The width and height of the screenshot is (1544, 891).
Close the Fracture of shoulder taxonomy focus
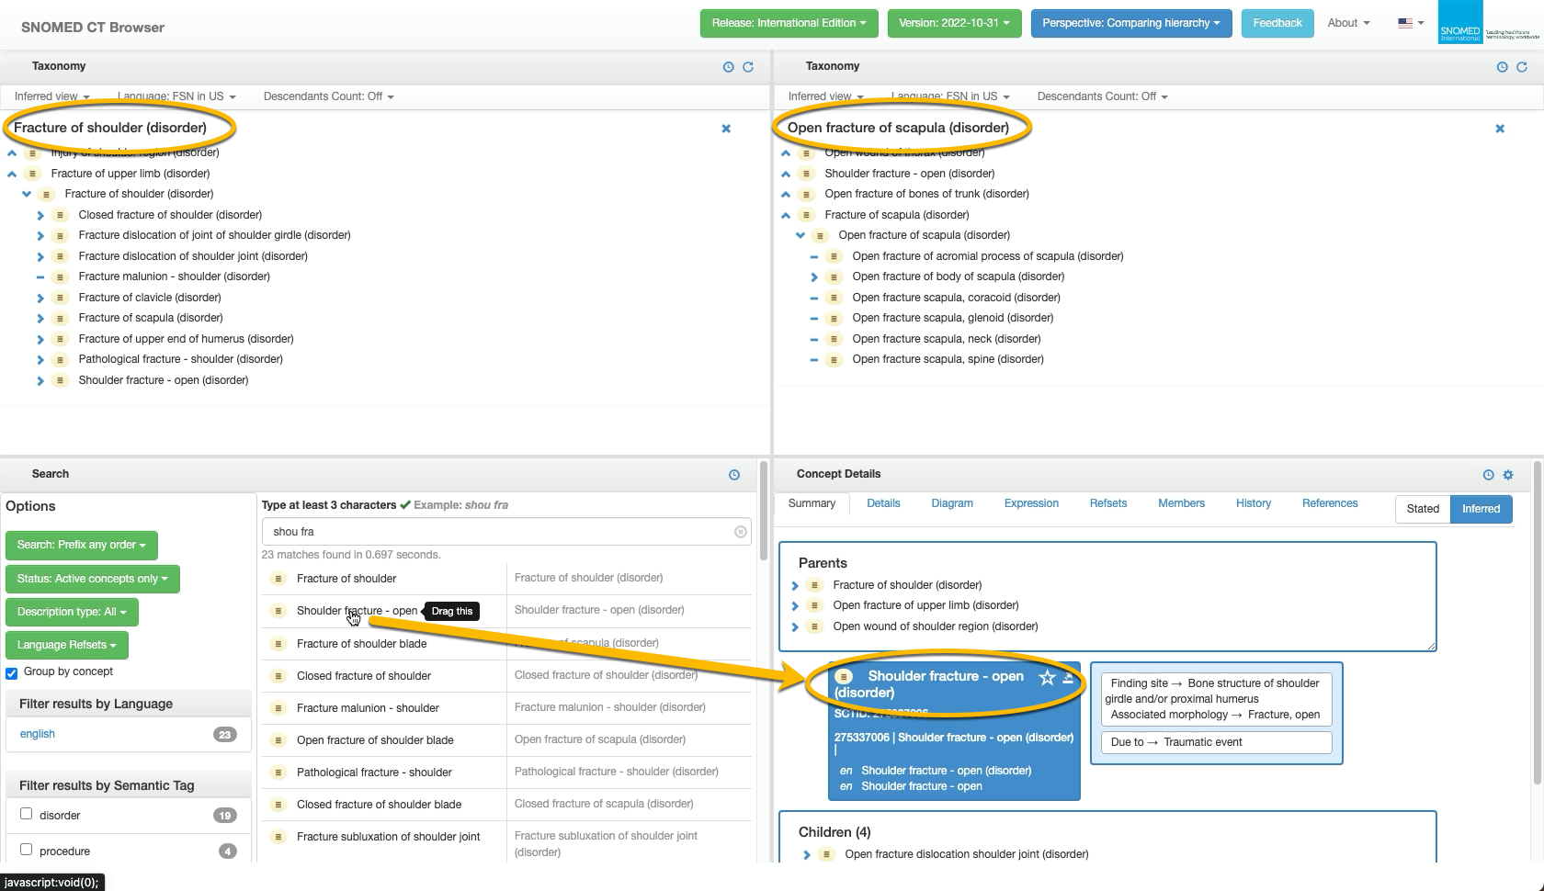[726, 129]
